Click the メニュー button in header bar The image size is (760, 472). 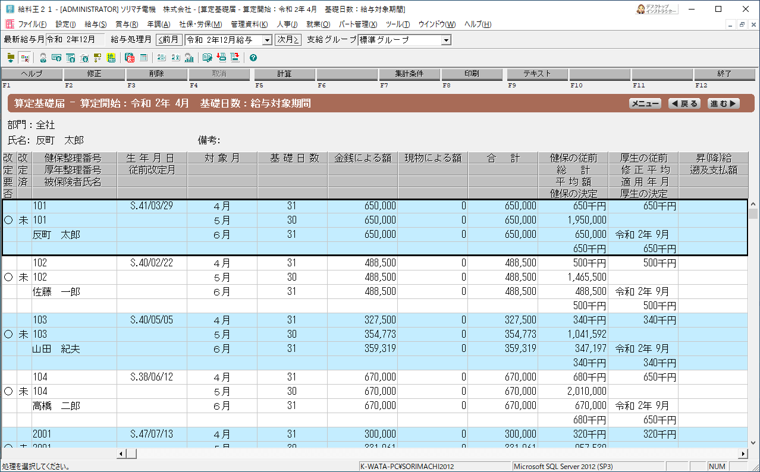[x=645, y=103]
